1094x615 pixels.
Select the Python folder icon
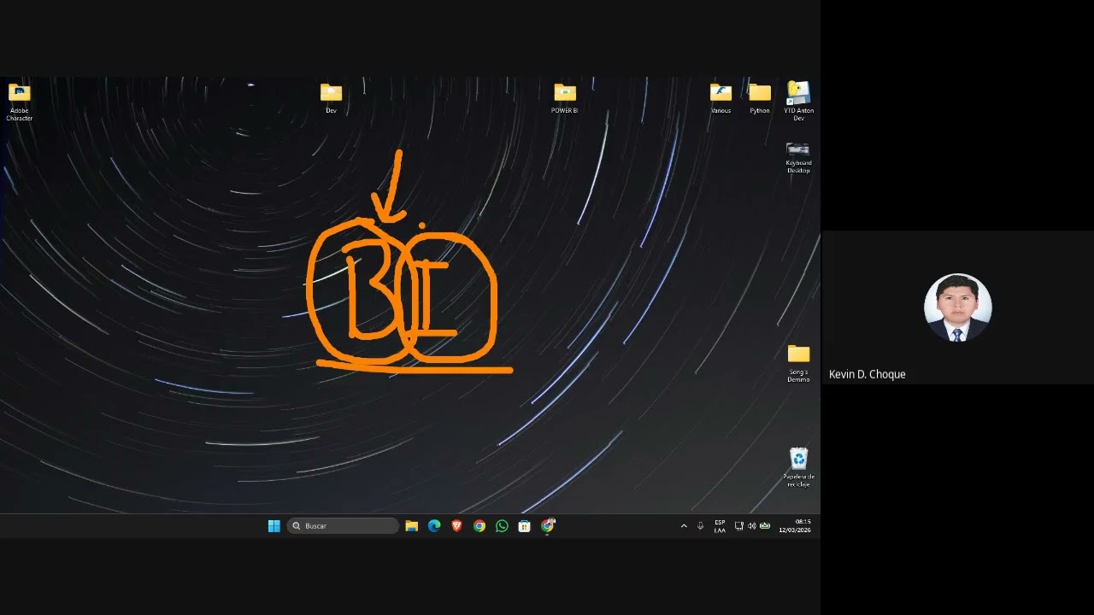pyautogui.click(x=760, y=99)
